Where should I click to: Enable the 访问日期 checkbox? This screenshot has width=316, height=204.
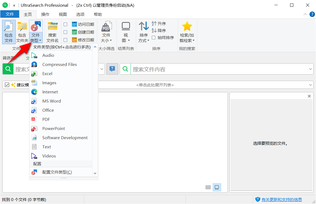pyautogui.click(x=65, y=24)
